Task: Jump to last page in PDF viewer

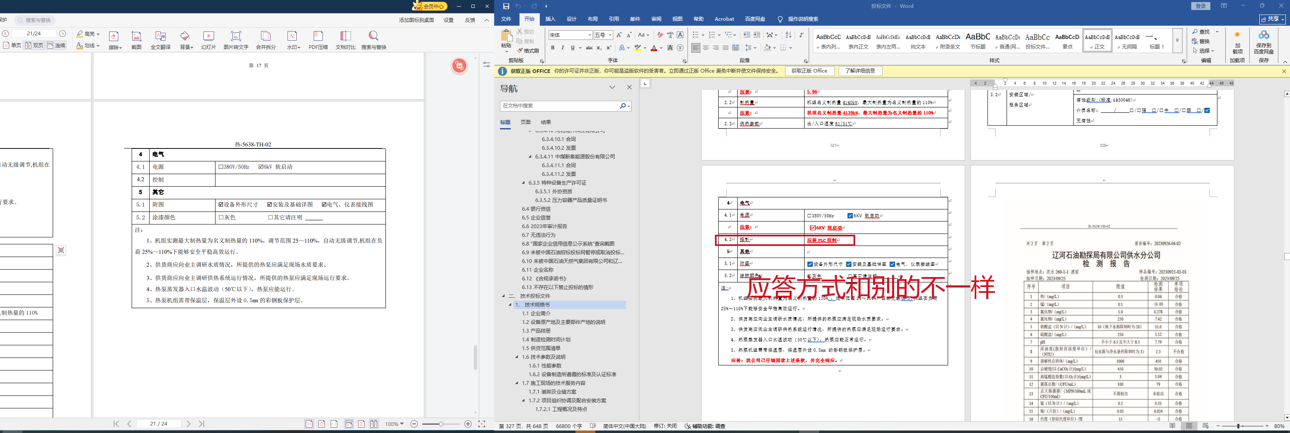Action: coord(201,424)
